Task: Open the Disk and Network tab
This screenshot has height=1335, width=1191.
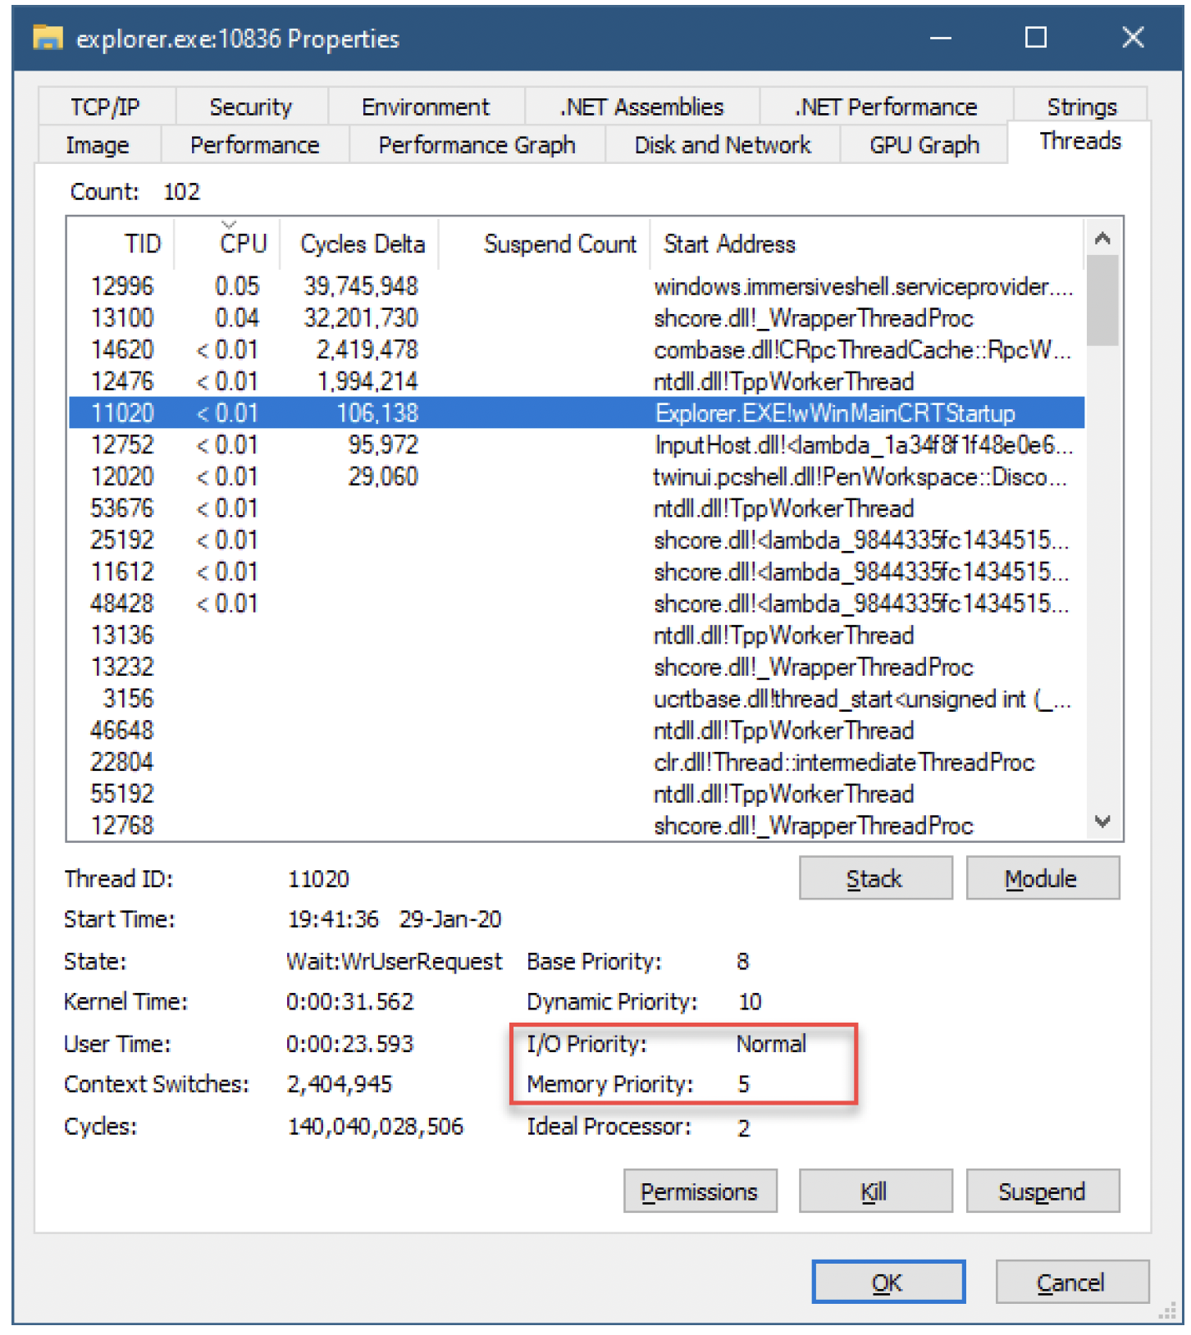Action: pyautogui.click(x=723, y=145)
